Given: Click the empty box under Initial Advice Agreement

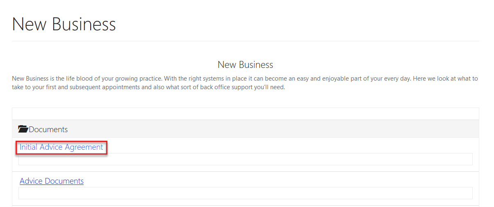Looking at the screenshot, I should coord(246,159).
